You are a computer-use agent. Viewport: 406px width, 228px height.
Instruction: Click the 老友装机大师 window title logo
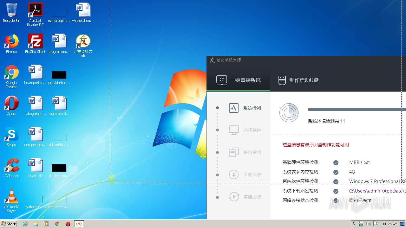click(x=212, y=60)
